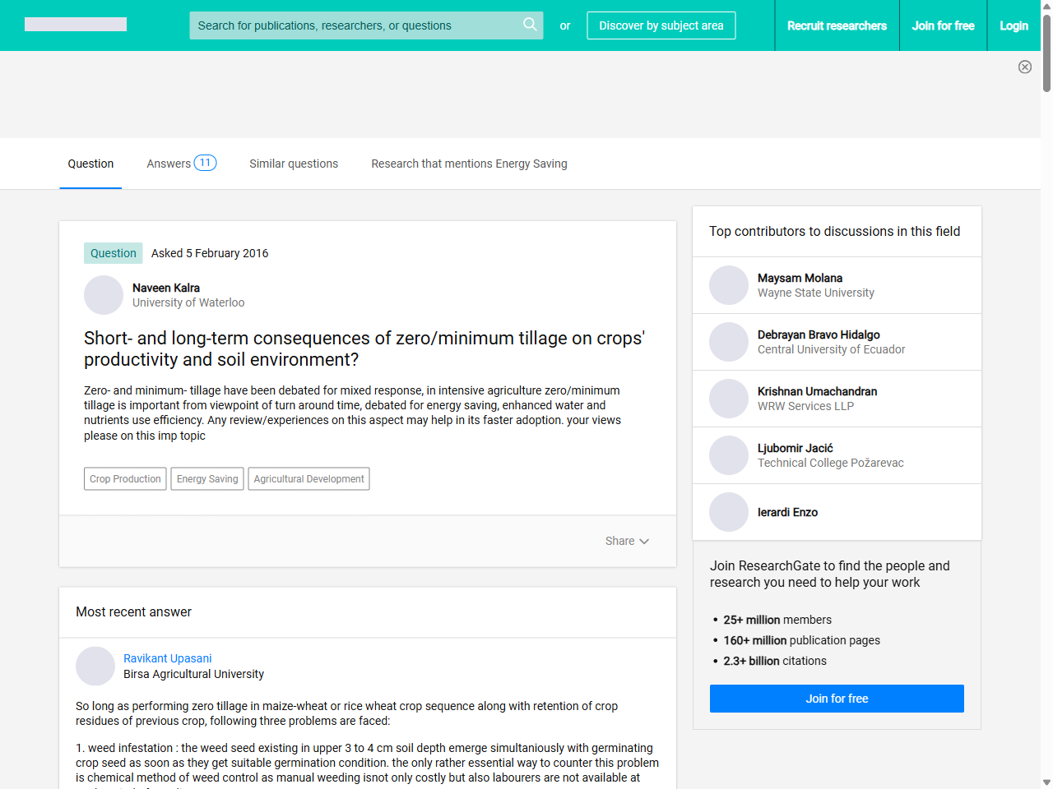Screen dimensions: 1053x789
Task: Open Maysam Molana name link
Action: (800, 278)
